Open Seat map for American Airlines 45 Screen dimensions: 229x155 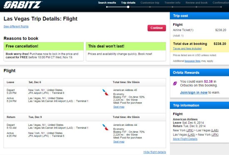coord(119,107)
